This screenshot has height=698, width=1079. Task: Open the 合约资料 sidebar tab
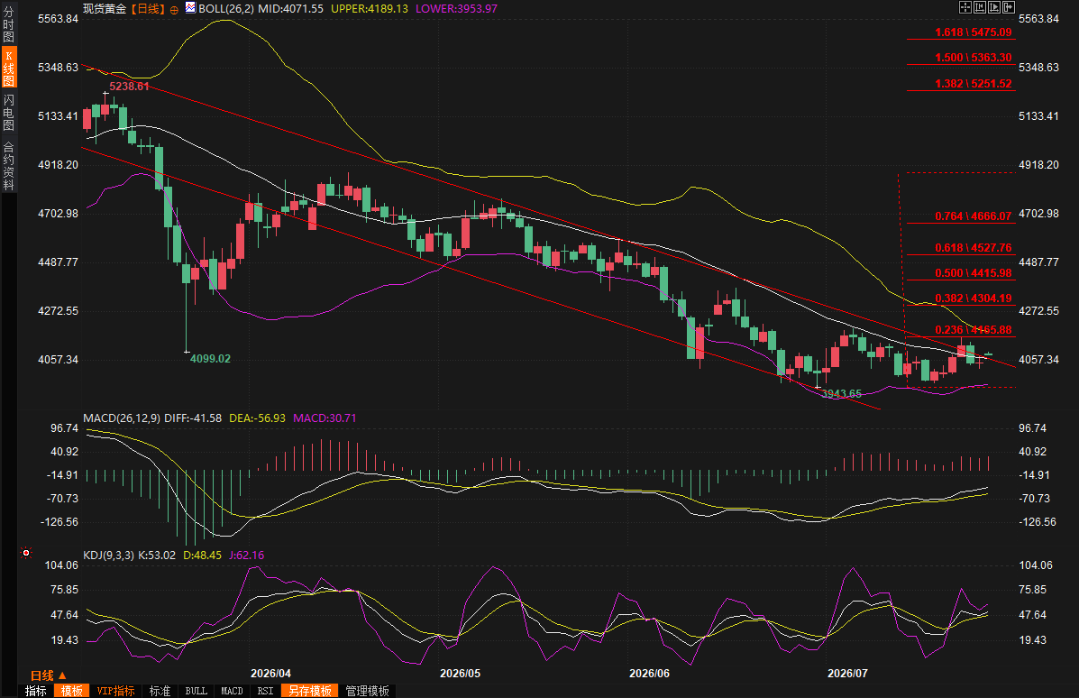coord(8,165)
